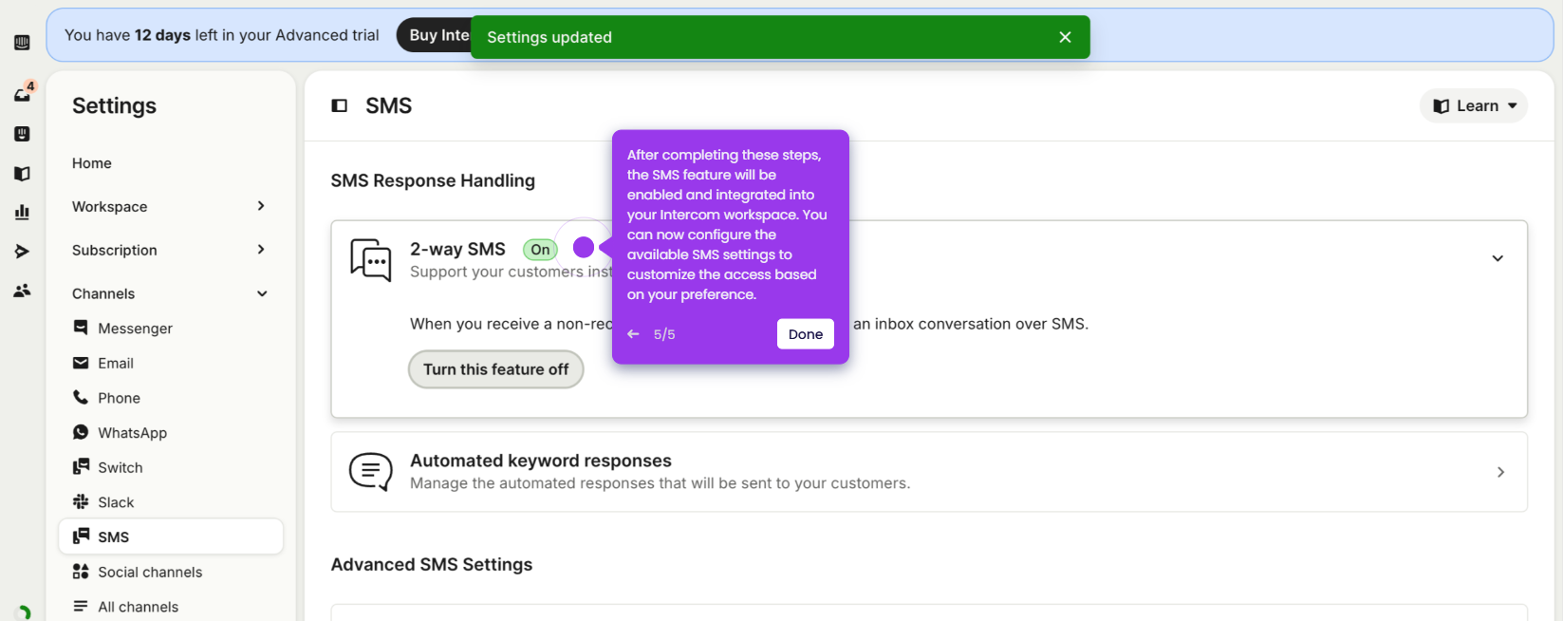This screenshot has height=621, width=1563.
Task: Click the Messenger channel icon
Action: (x=81, y=328)
